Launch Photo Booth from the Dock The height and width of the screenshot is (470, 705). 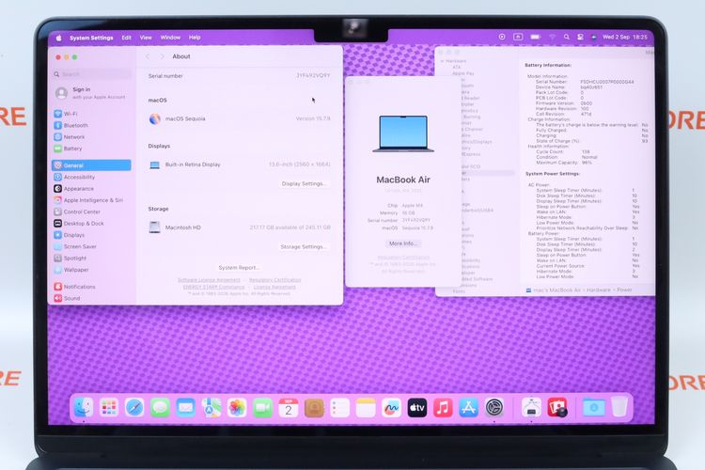[557, 407]
